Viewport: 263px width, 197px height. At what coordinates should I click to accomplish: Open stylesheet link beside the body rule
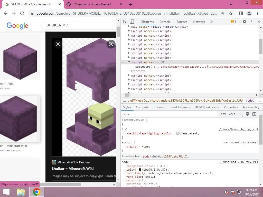click(x=239, y=162)
